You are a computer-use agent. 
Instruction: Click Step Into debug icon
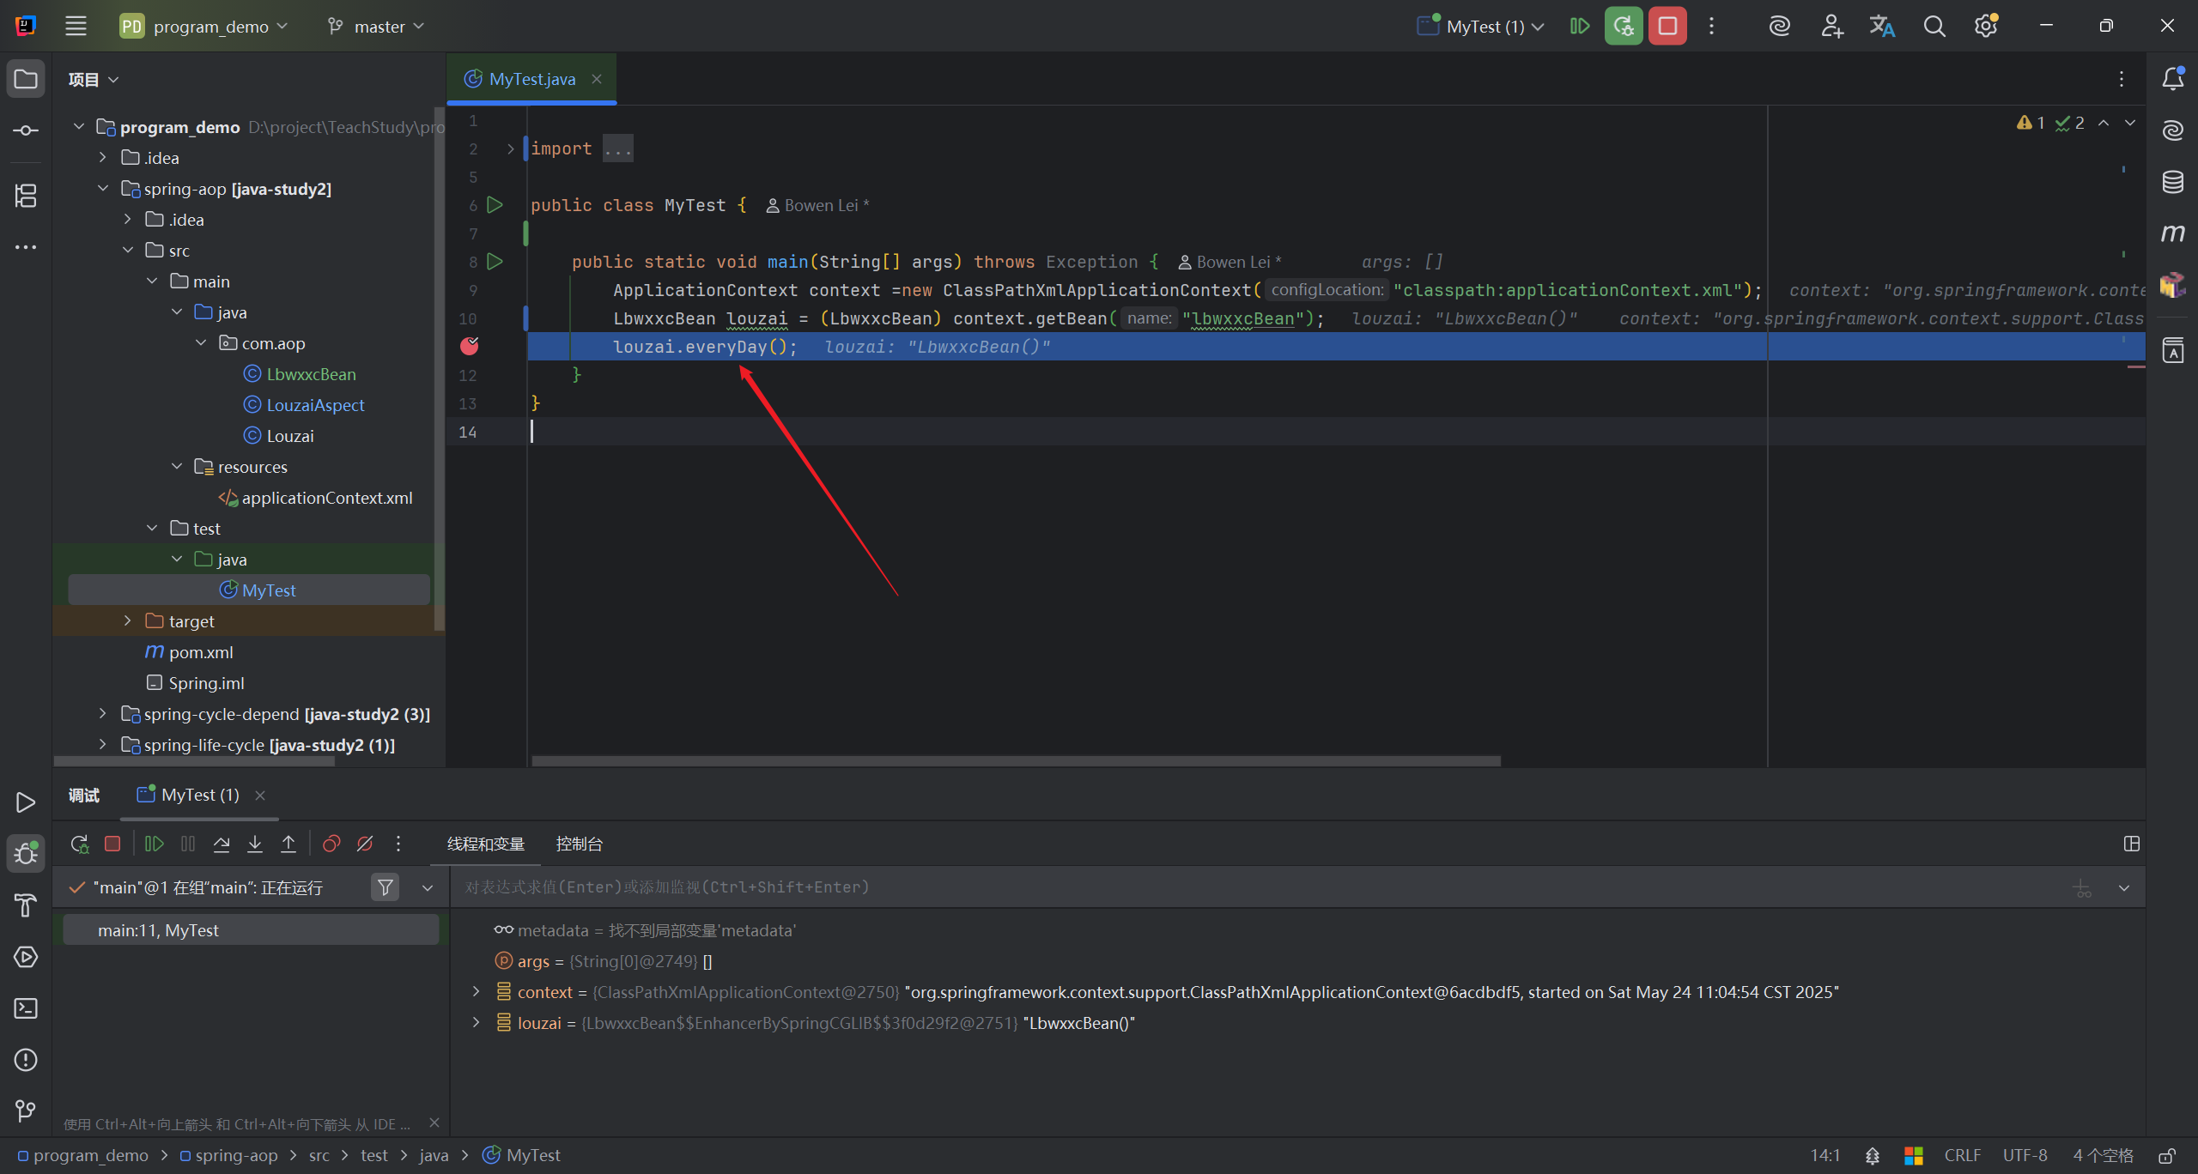pos(255,844)
